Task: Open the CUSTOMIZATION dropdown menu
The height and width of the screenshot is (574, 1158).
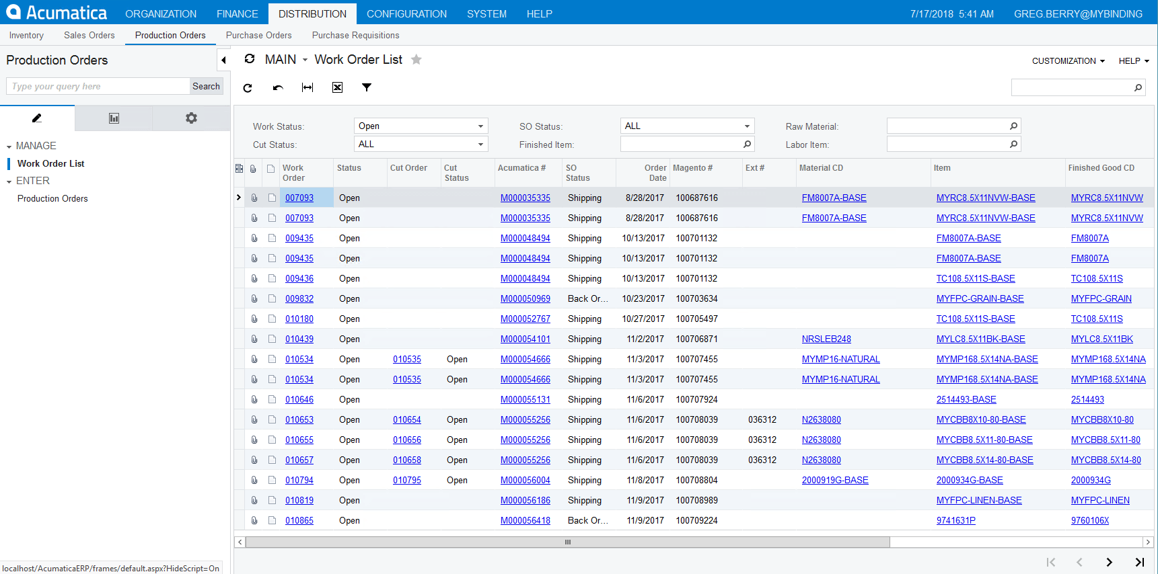Action: click(1069, 61)
